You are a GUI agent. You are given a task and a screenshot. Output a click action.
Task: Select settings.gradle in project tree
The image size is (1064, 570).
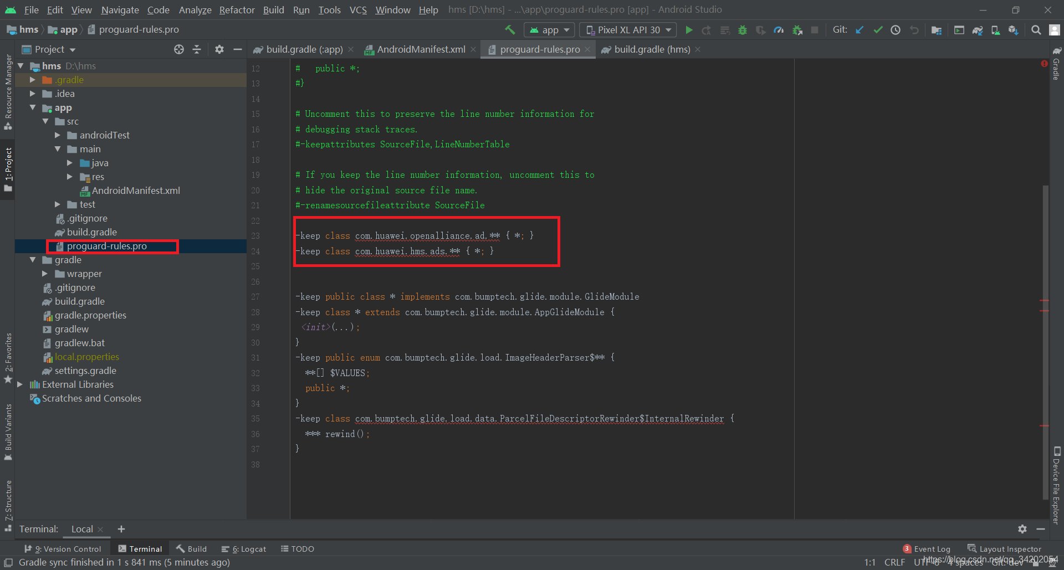85,371
